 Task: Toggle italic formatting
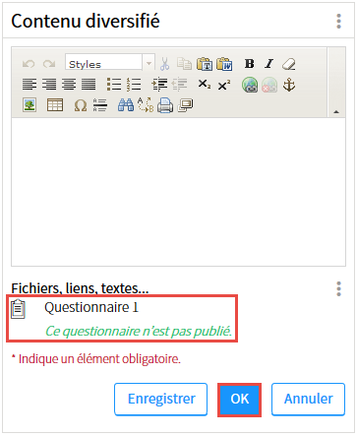point(269,64)
